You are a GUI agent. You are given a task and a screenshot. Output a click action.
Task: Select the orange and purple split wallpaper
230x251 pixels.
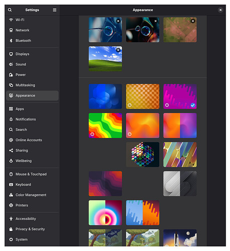tap(180, 125)
